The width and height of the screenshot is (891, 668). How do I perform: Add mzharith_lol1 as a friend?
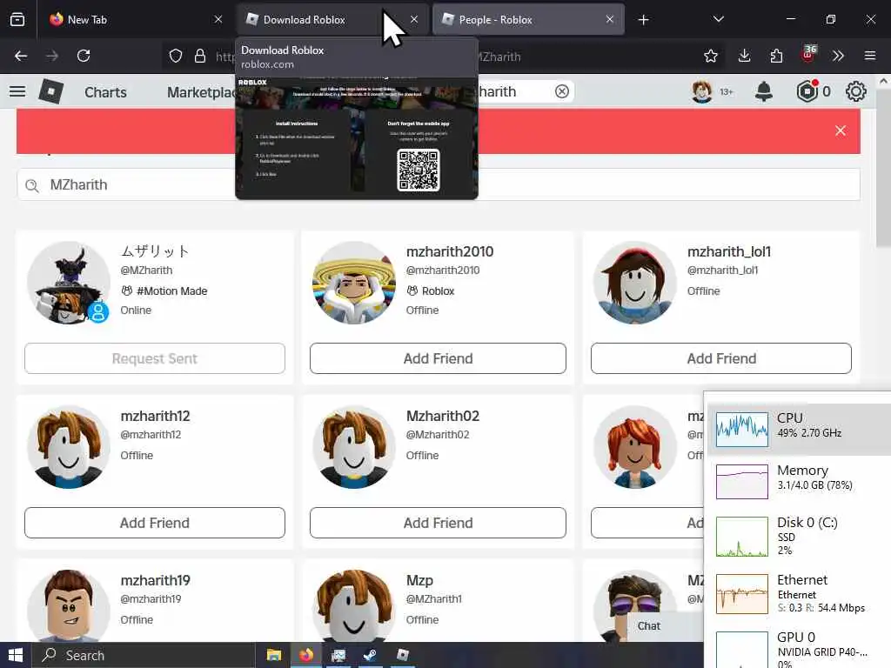click(721, 358)
